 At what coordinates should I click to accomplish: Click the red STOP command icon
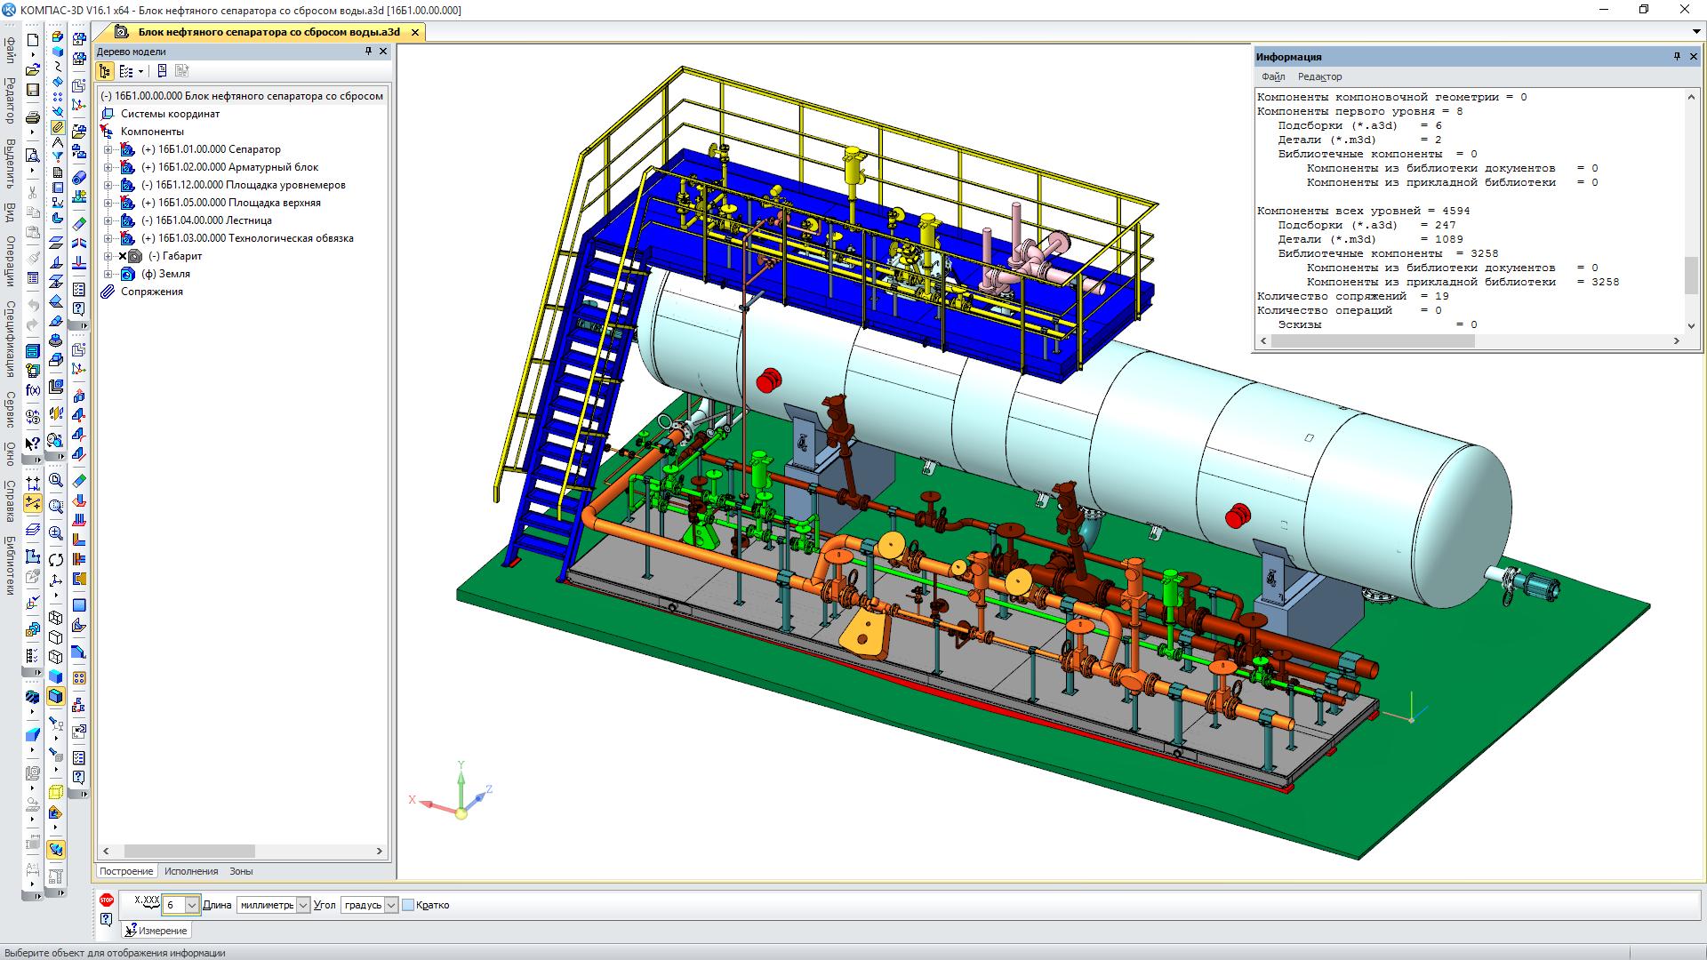[107, 900]
